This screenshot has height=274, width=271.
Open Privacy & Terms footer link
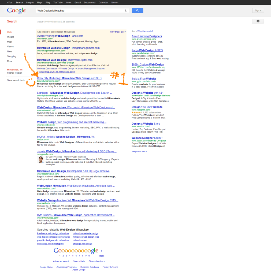[x=110, y=267]
